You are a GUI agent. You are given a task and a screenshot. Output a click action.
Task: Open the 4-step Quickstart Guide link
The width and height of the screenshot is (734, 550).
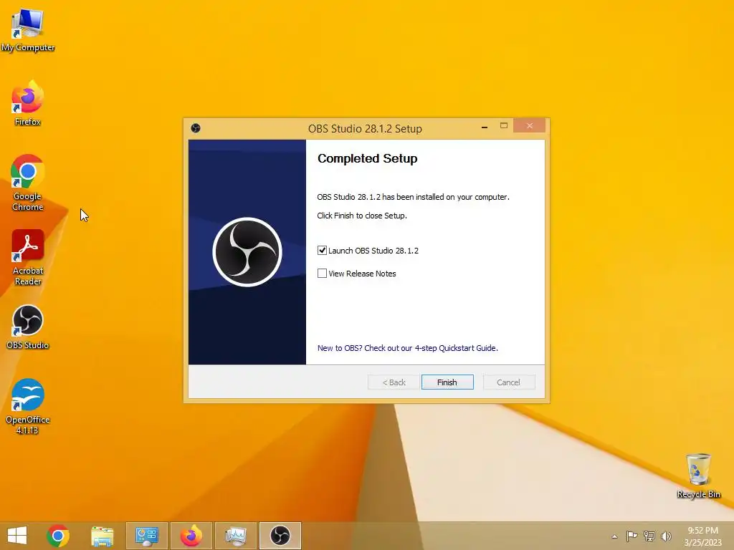(407, 348)
